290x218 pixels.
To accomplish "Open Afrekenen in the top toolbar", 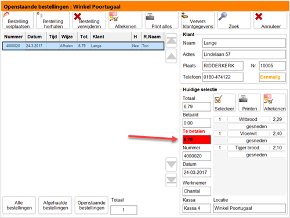I will (x=125, y=20).
